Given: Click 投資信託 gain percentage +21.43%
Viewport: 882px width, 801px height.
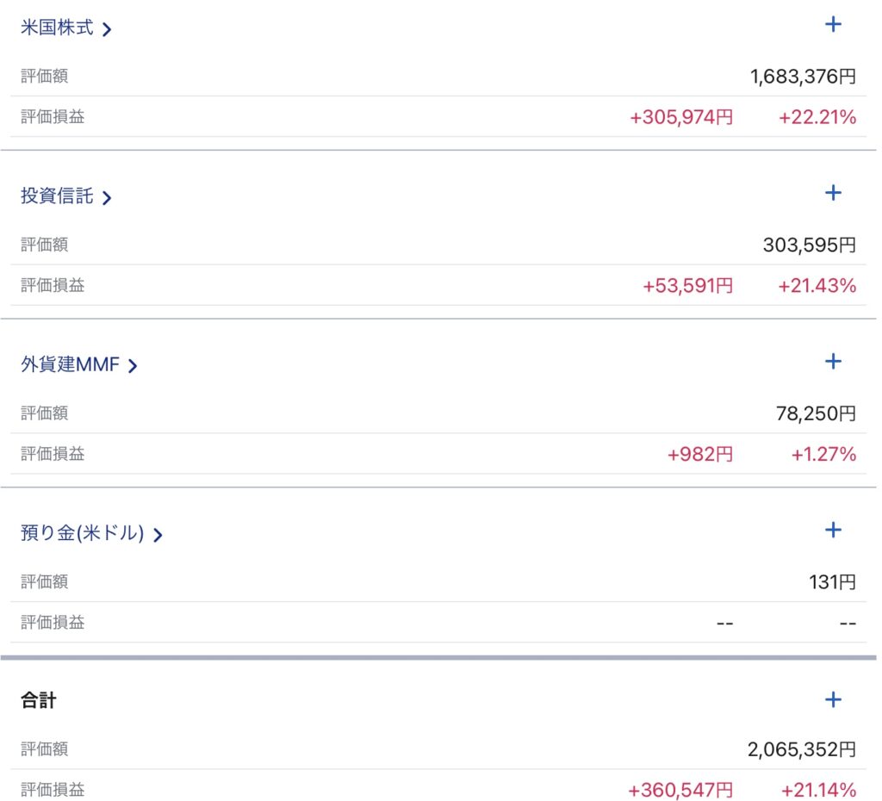Looking at the screenshot, I should click(817, 287).
